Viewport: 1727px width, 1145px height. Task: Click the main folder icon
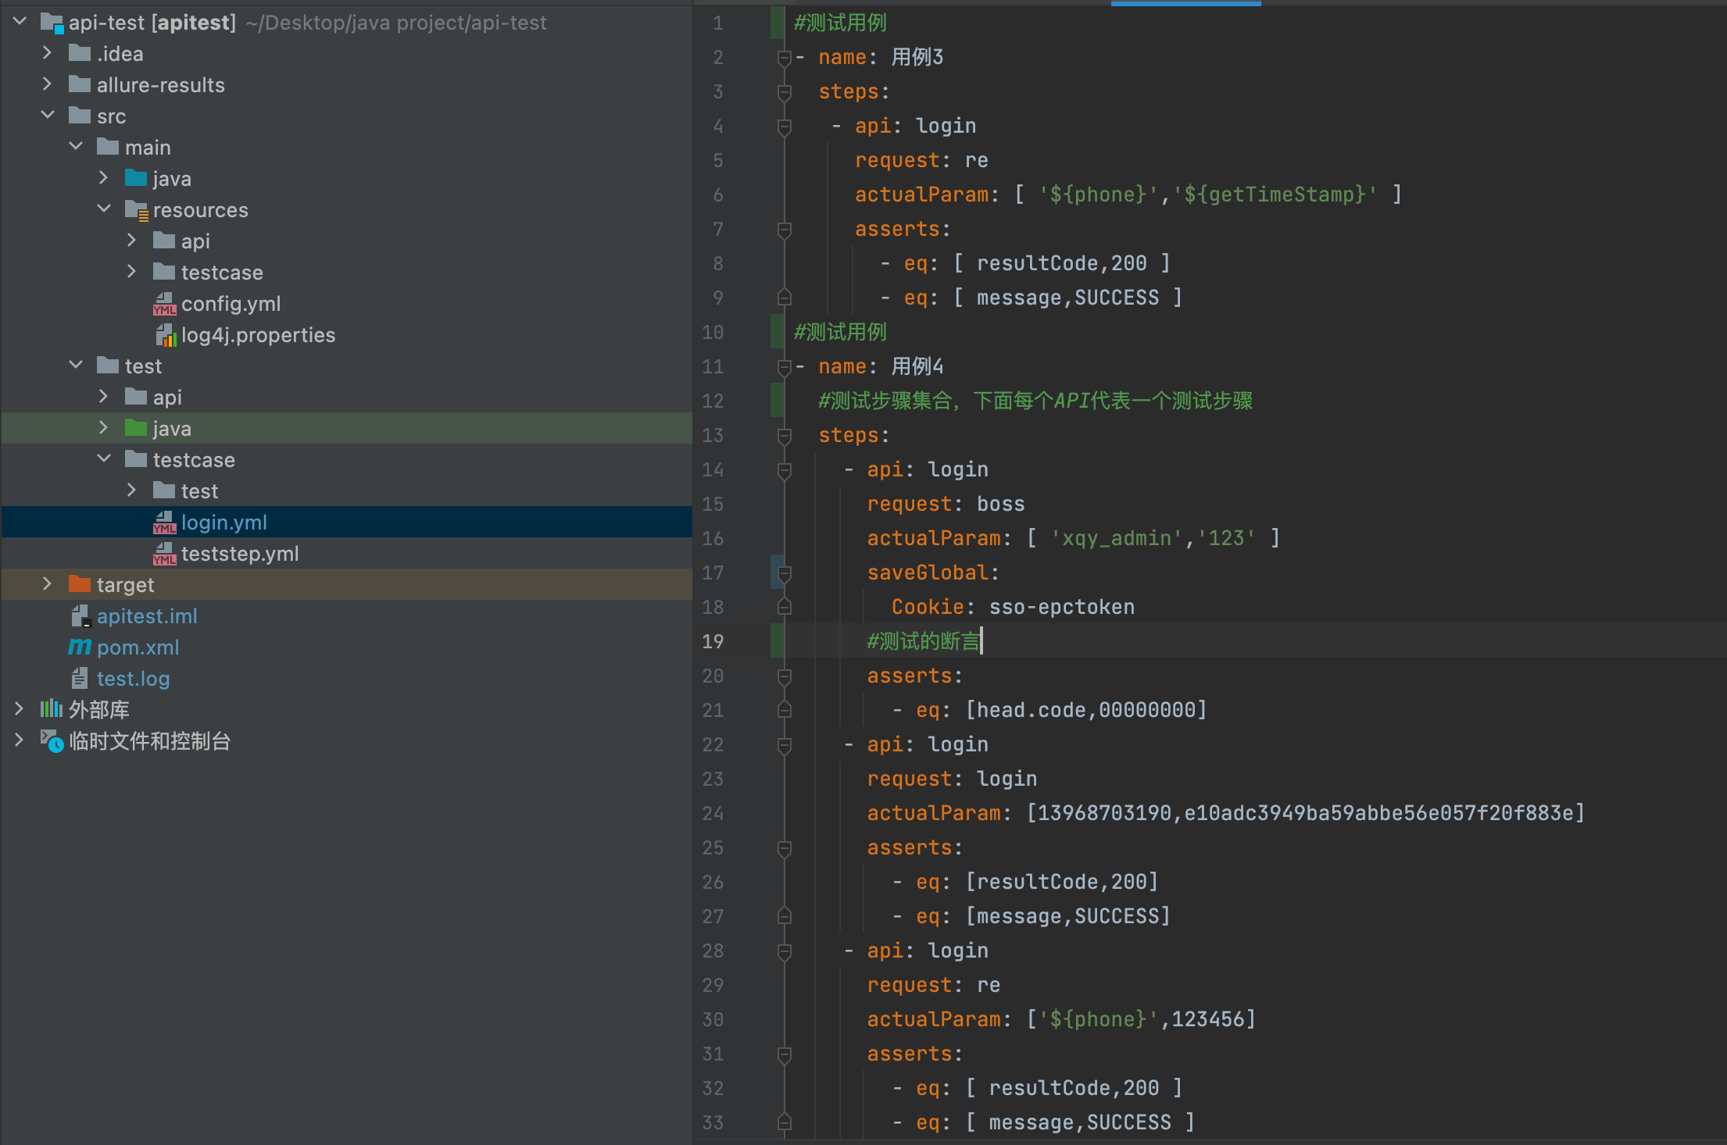[x=108, y=147]
